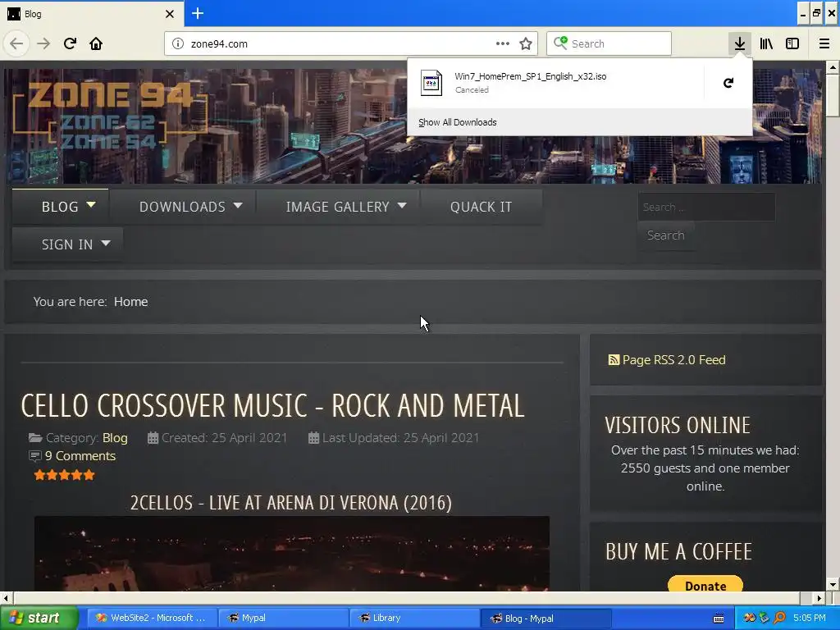Screen dimensions: 840x630
Task: Click the search engine magnifier icon
Action: [x=560, y=43]
